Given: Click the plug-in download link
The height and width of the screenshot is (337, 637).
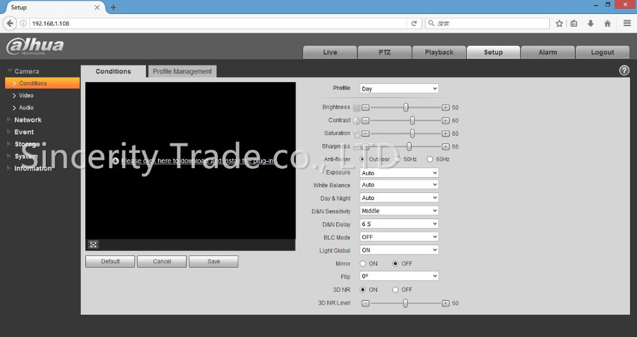Looking at the screenshot, I should [x=197, y=161].
